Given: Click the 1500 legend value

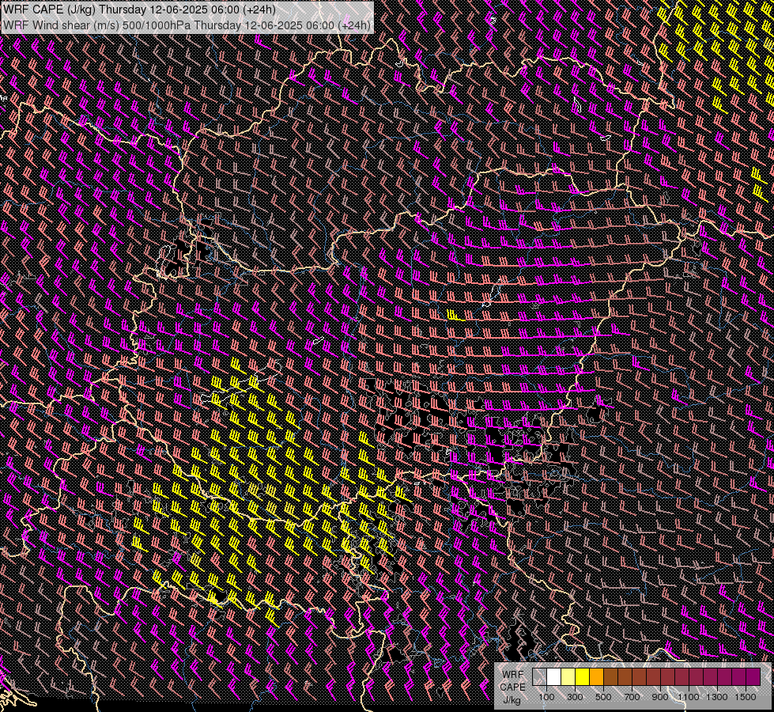Looking at the screenshot, I should click(746, 697).
